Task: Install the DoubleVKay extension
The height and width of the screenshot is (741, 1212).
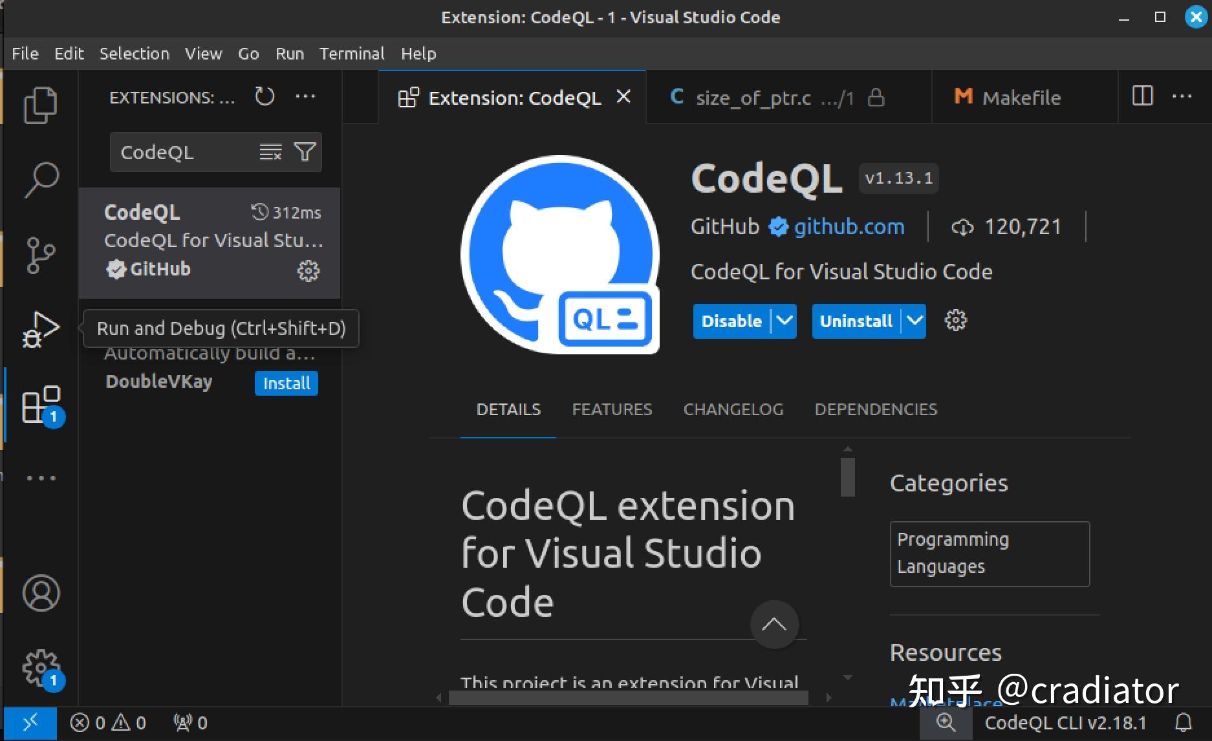Action: (x=285, y=383)
